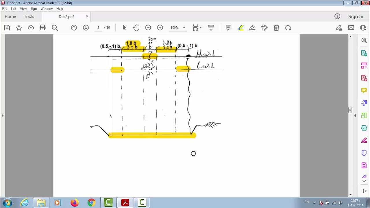This screenshot has width=370, height=208.
Task: Open share with others icon
Action: [363, 28]
